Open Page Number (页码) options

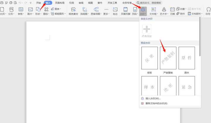point(135,11)
